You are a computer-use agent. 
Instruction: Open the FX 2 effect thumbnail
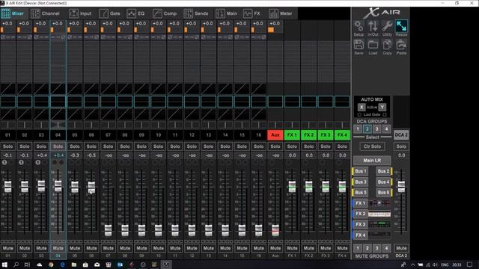click(x=379, y=214)
